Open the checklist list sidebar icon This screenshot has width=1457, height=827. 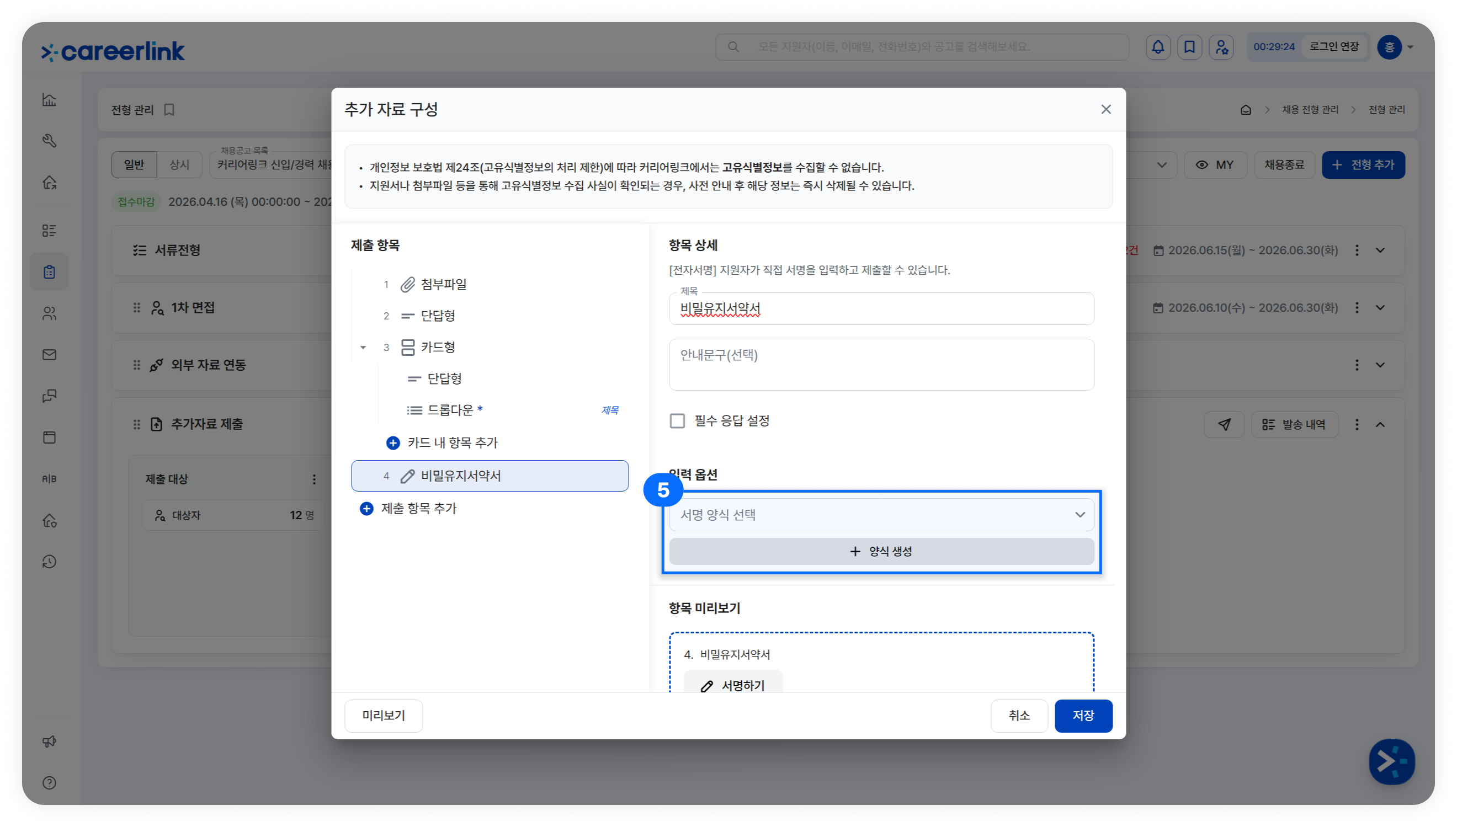point(50,231)
